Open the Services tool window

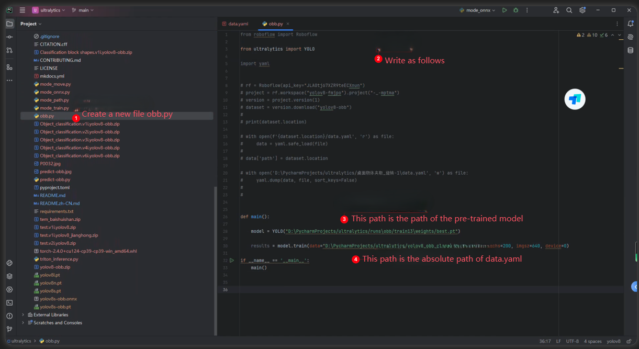9,289
